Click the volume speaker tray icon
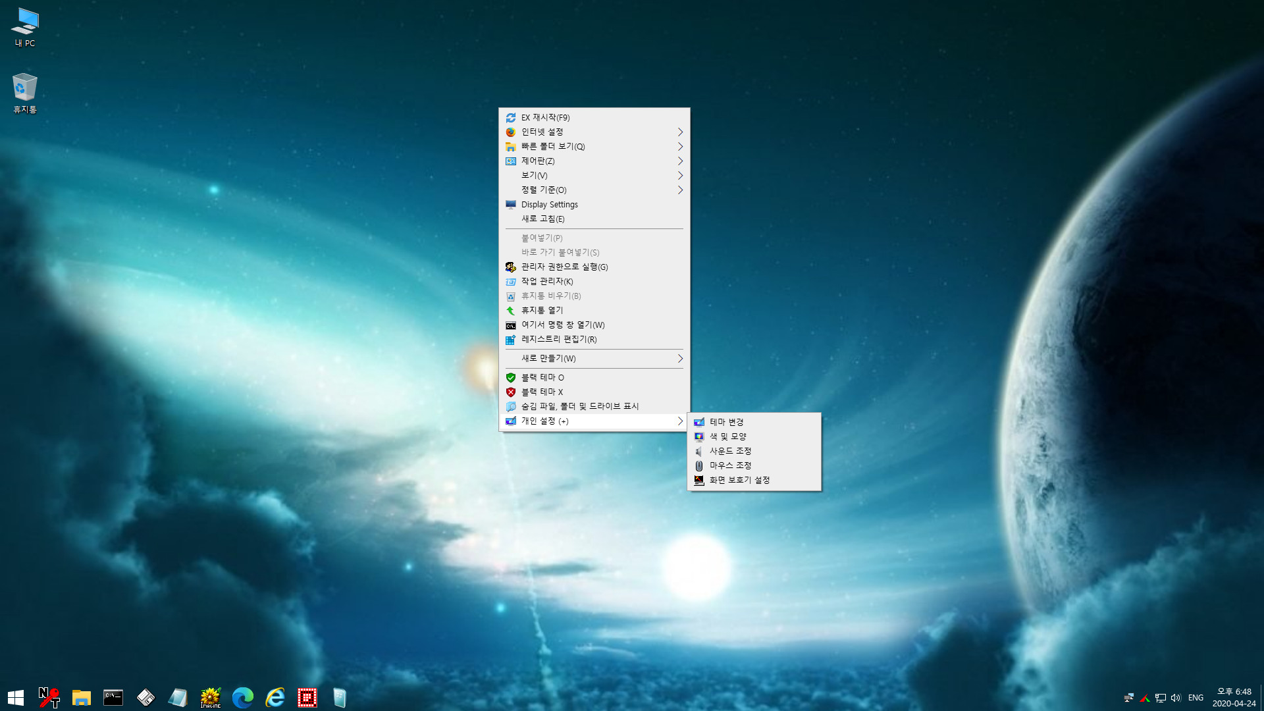Image resolution: width=1264 pixels, height=711 pixels. coord(1176,698)
